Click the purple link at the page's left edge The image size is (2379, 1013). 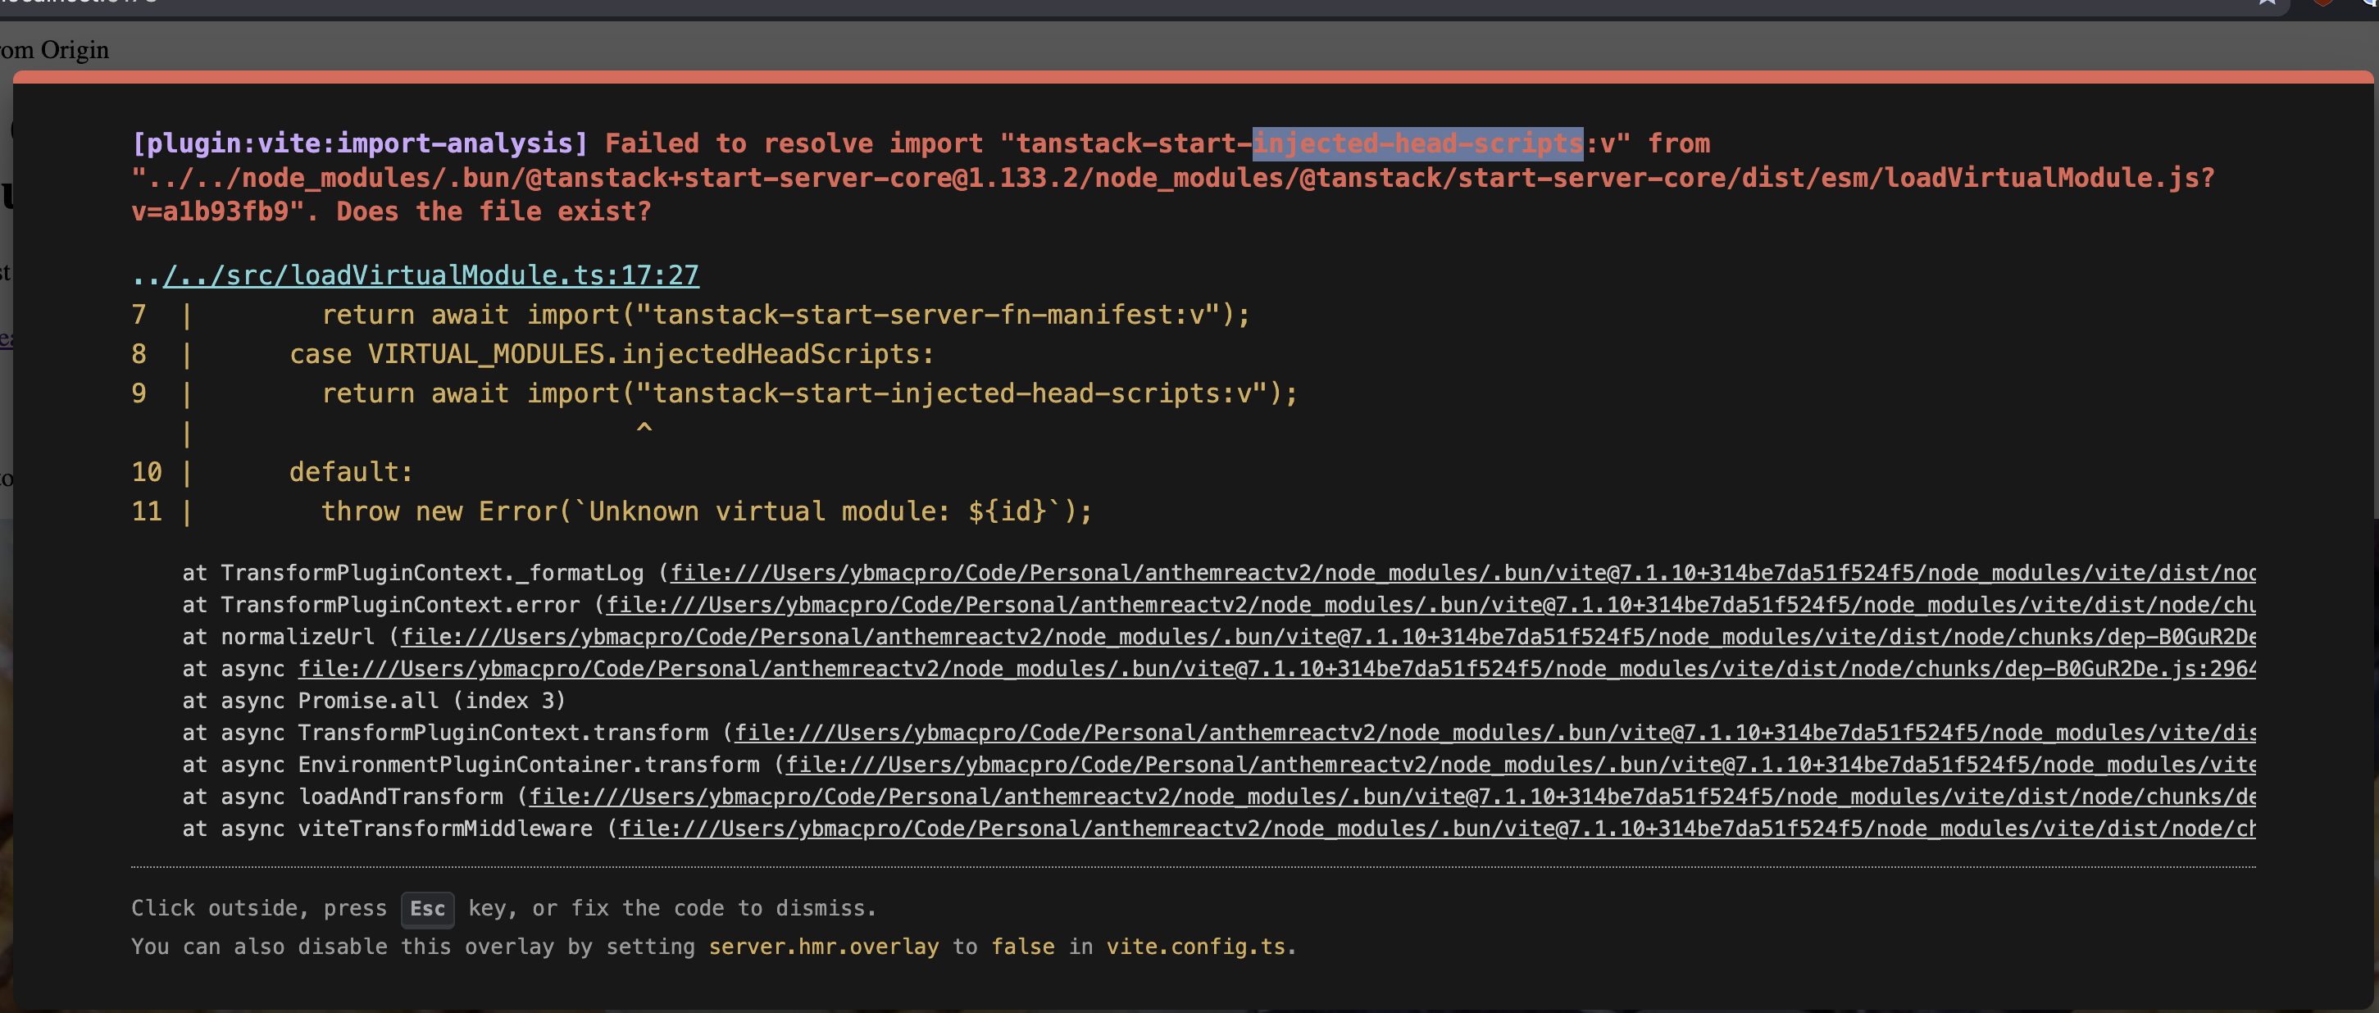[x=6, y=340]
